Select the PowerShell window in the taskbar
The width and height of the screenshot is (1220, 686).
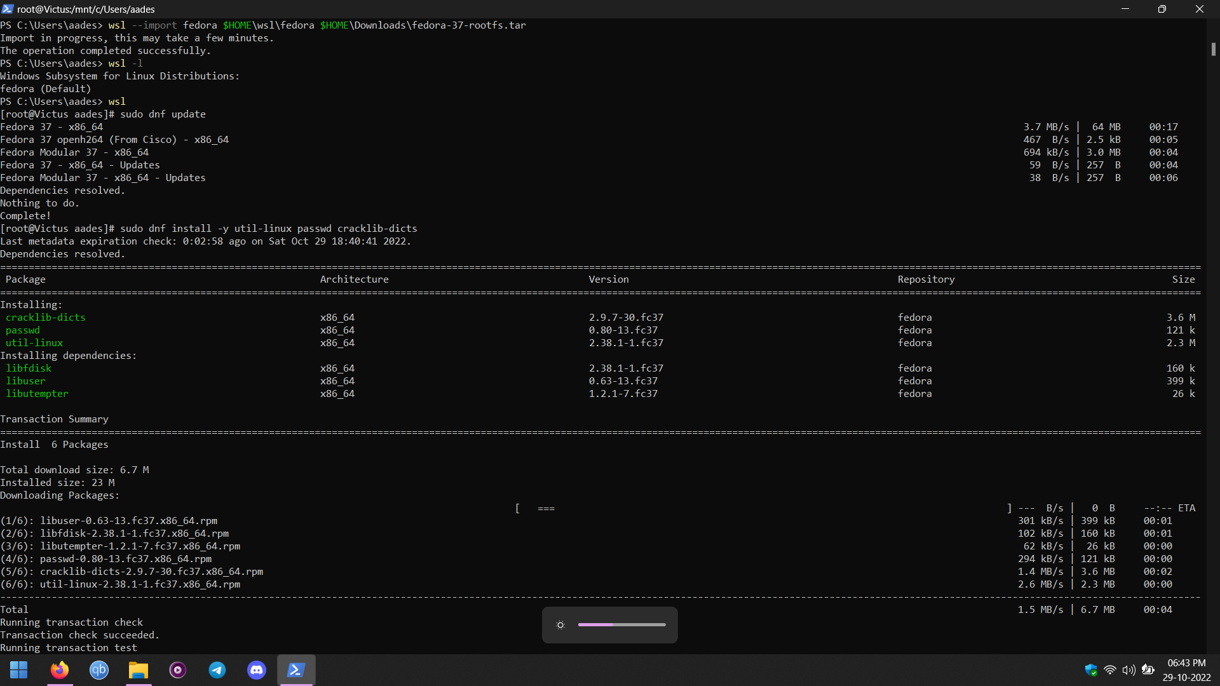296,670
